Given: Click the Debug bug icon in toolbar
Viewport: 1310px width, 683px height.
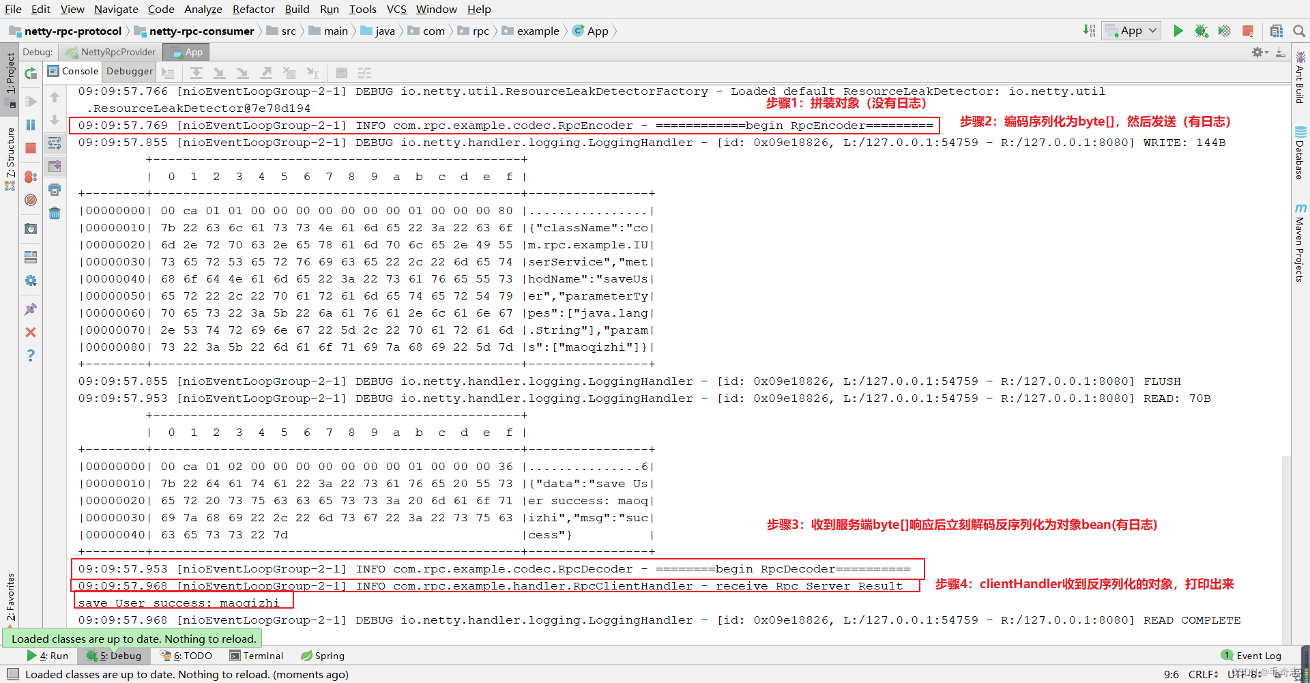Looking at the screenshot, I should tap(1202, 31).
